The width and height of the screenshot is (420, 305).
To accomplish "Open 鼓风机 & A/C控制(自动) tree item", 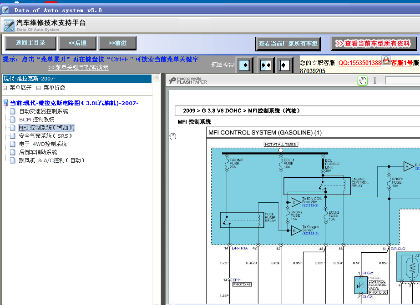I will click(52, 160).
